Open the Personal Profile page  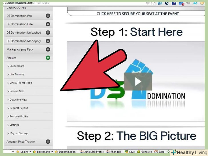28,117
